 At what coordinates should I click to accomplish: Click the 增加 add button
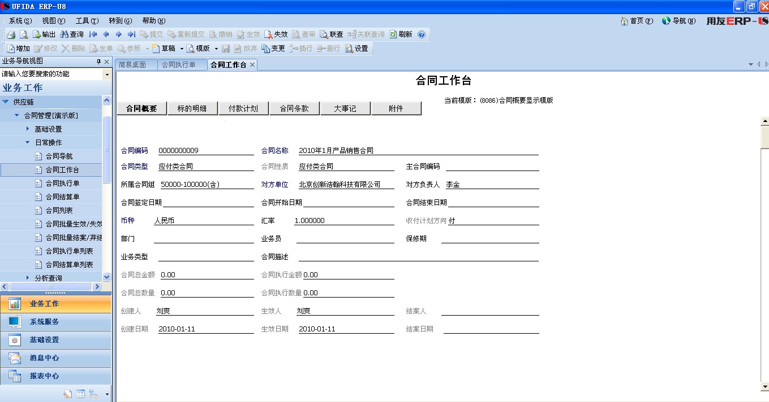pyautogui.click(x=19, y=49)
